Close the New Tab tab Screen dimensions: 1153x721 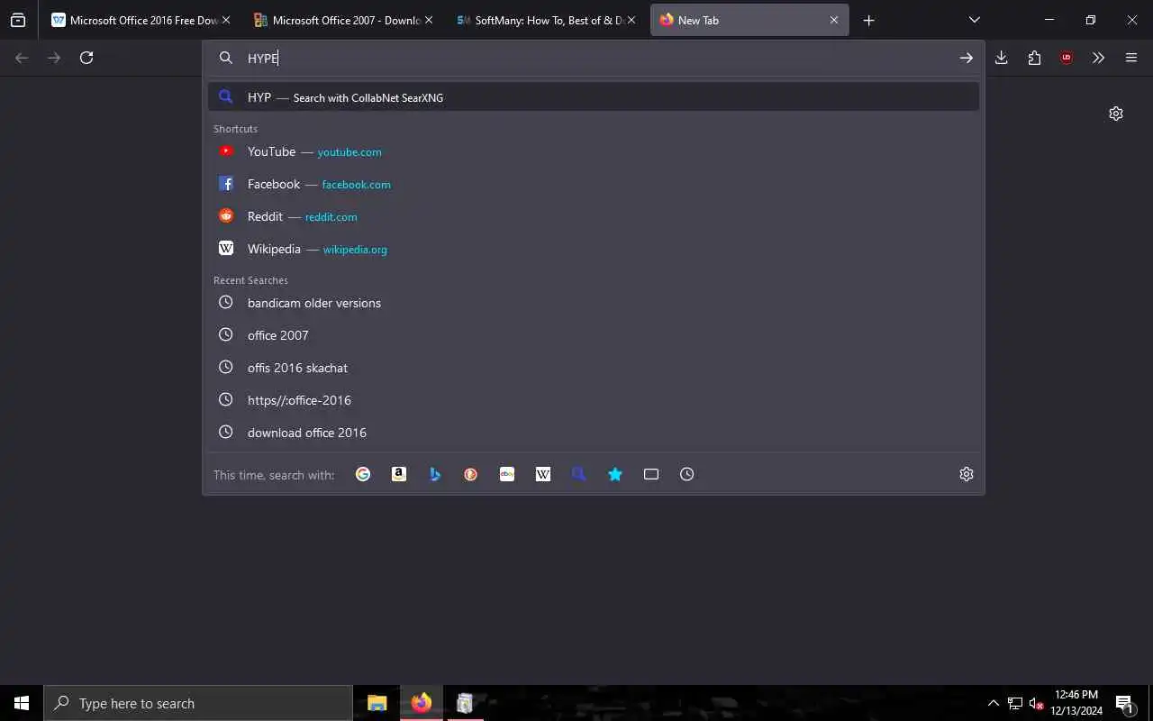[834, 20]
